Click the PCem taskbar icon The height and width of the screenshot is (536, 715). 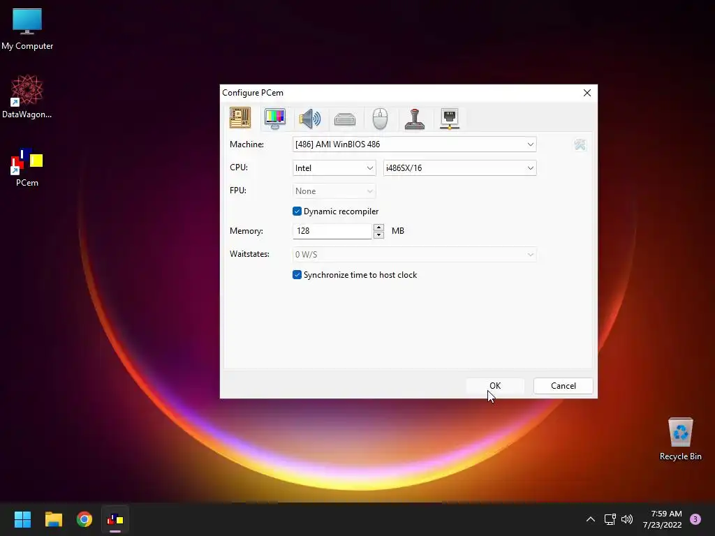pyautogui.click(x=115, y=519)
